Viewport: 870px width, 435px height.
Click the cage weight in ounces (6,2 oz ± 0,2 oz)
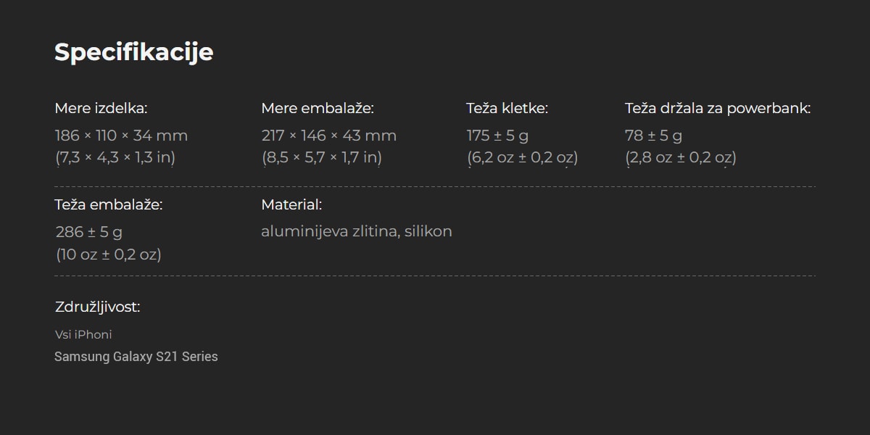pyautogui.click(x=522, y=157)
